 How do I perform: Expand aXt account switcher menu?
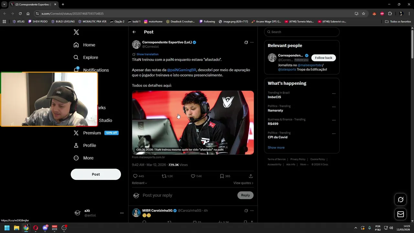[x=122, y=213]
